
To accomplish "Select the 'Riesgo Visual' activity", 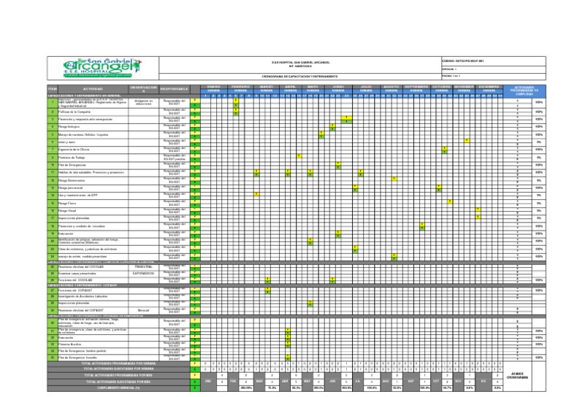I will 93,211.
